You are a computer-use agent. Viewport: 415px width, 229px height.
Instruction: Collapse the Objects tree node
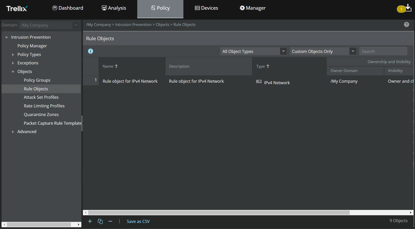(13, 72)
